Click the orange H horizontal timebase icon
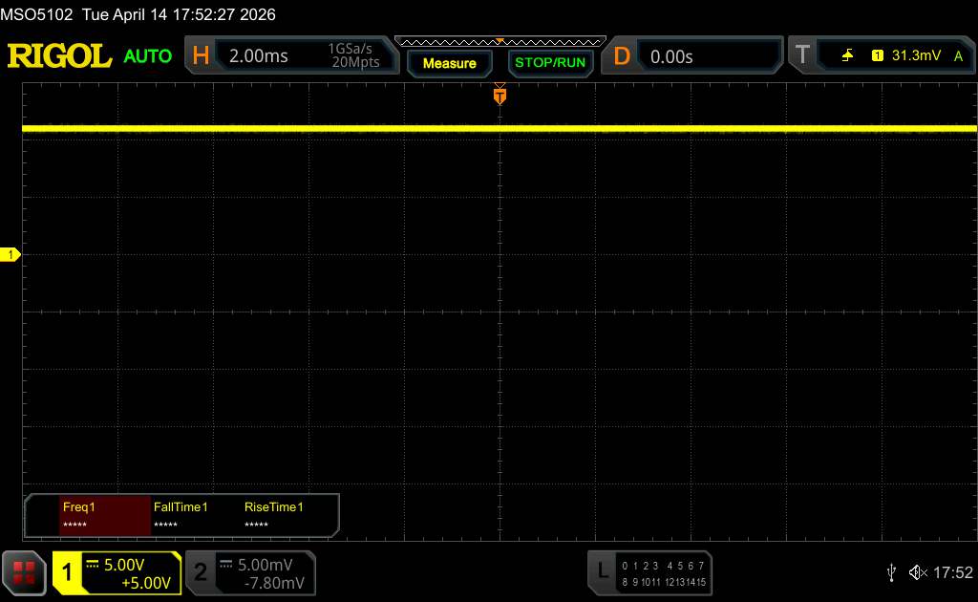 201,56
